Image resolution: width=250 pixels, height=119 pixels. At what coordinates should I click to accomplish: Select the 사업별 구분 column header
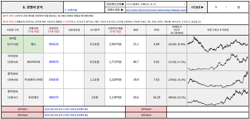(x=12, y=30)
